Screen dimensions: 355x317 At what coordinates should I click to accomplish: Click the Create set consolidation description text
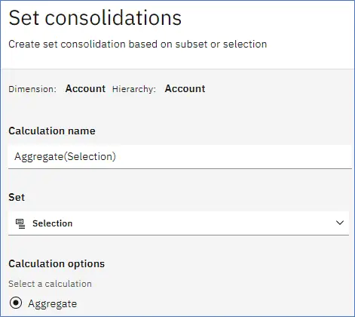(x=138, y=45)
